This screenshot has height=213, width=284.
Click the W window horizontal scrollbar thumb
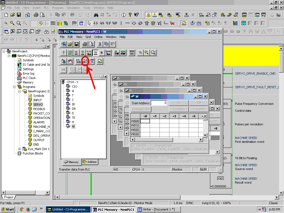[x=154, y=140]
